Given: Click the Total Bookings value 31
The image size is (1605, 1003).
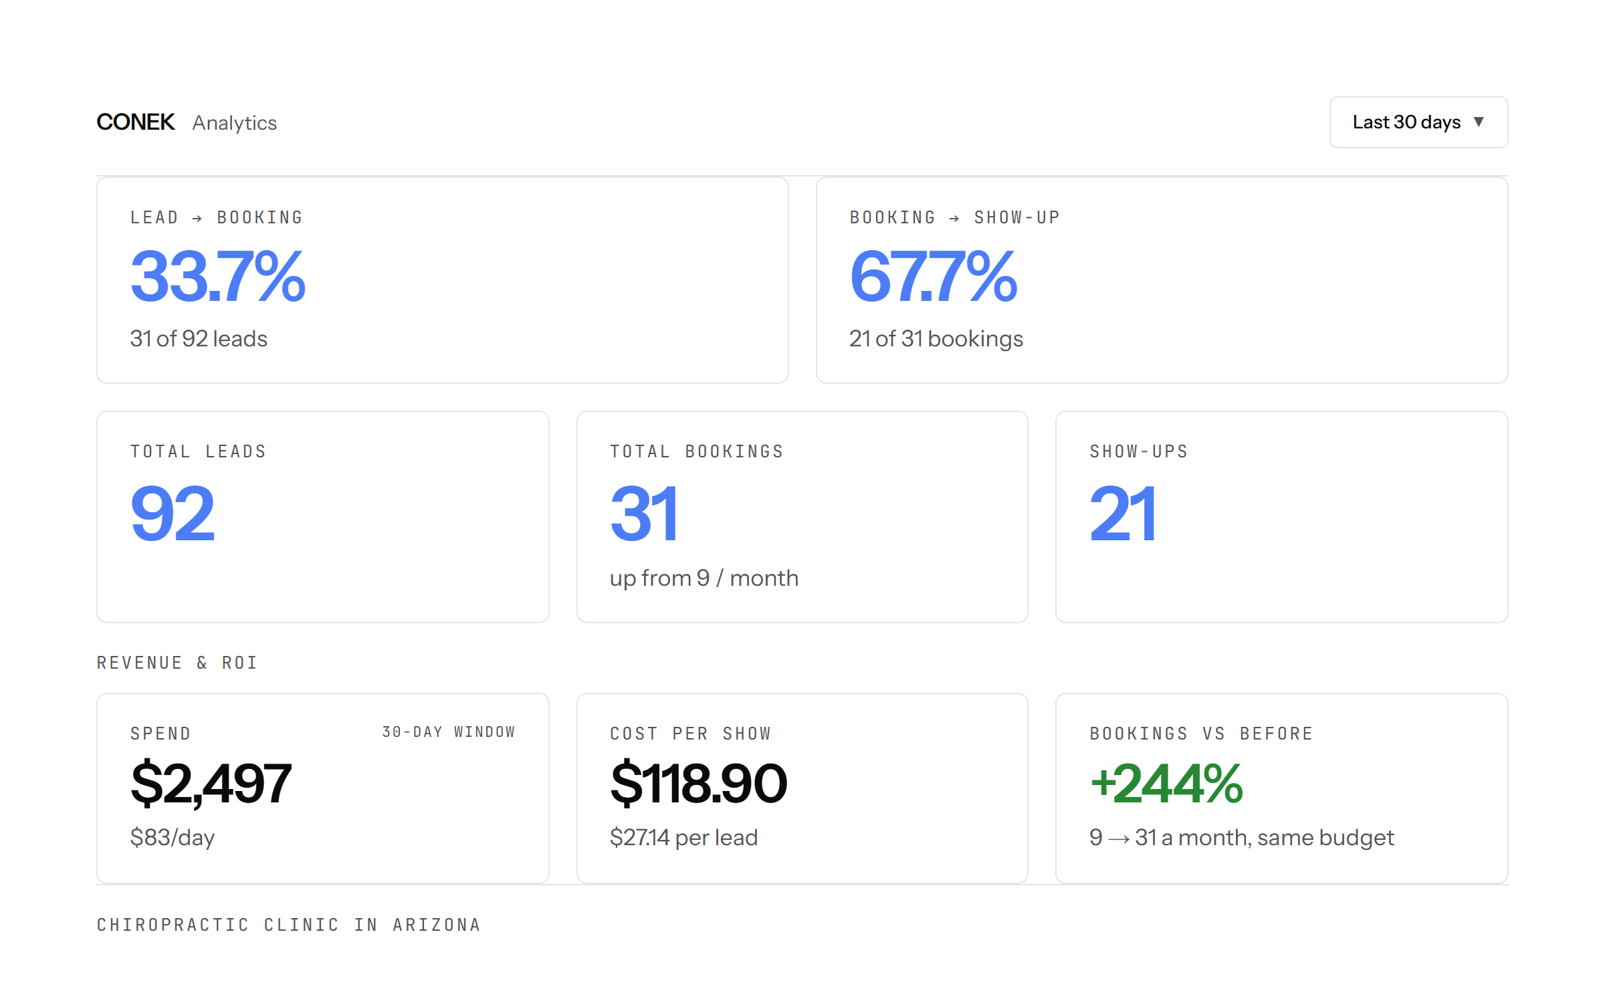Looking at the screenshot, I should (645, 514).
